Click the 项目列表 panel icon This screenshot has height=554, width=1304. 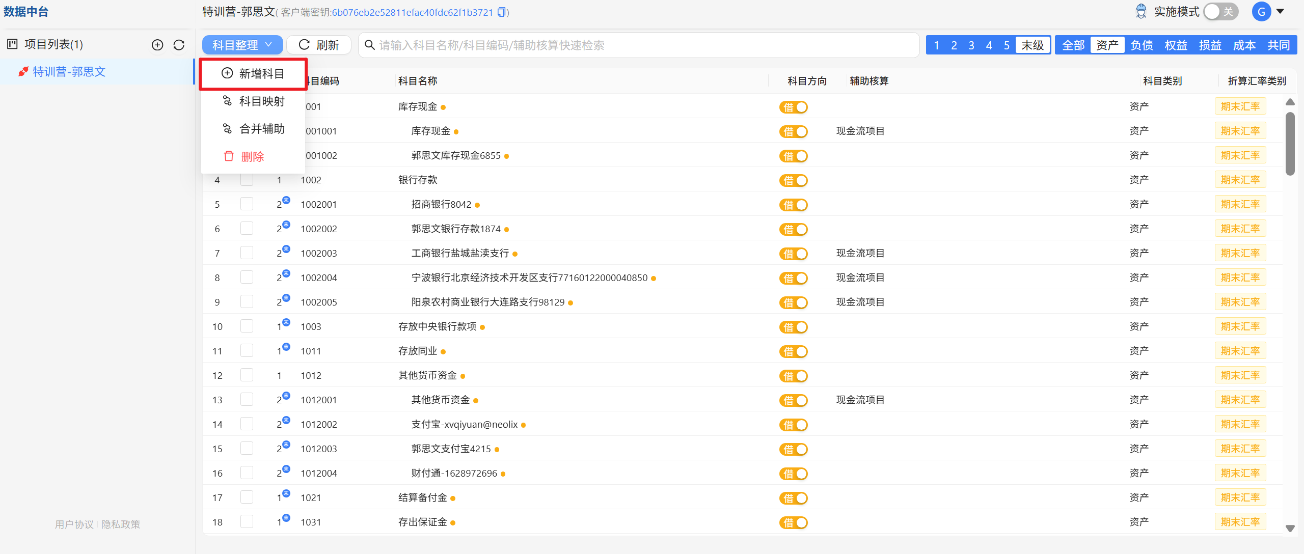coord(12,44)
